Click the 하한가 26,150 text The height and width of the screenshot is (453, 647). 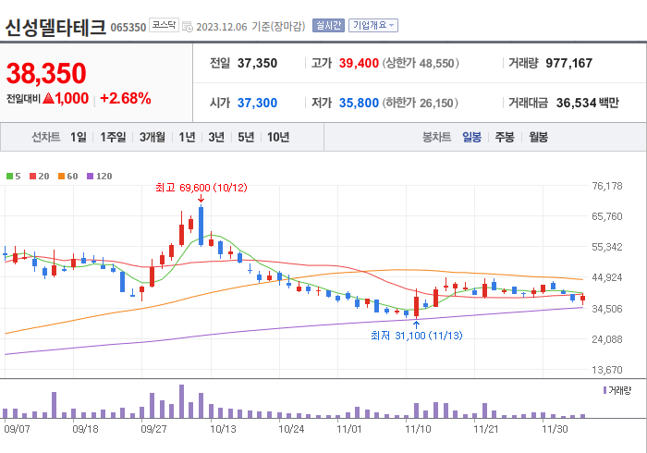(x=420, y=103)
